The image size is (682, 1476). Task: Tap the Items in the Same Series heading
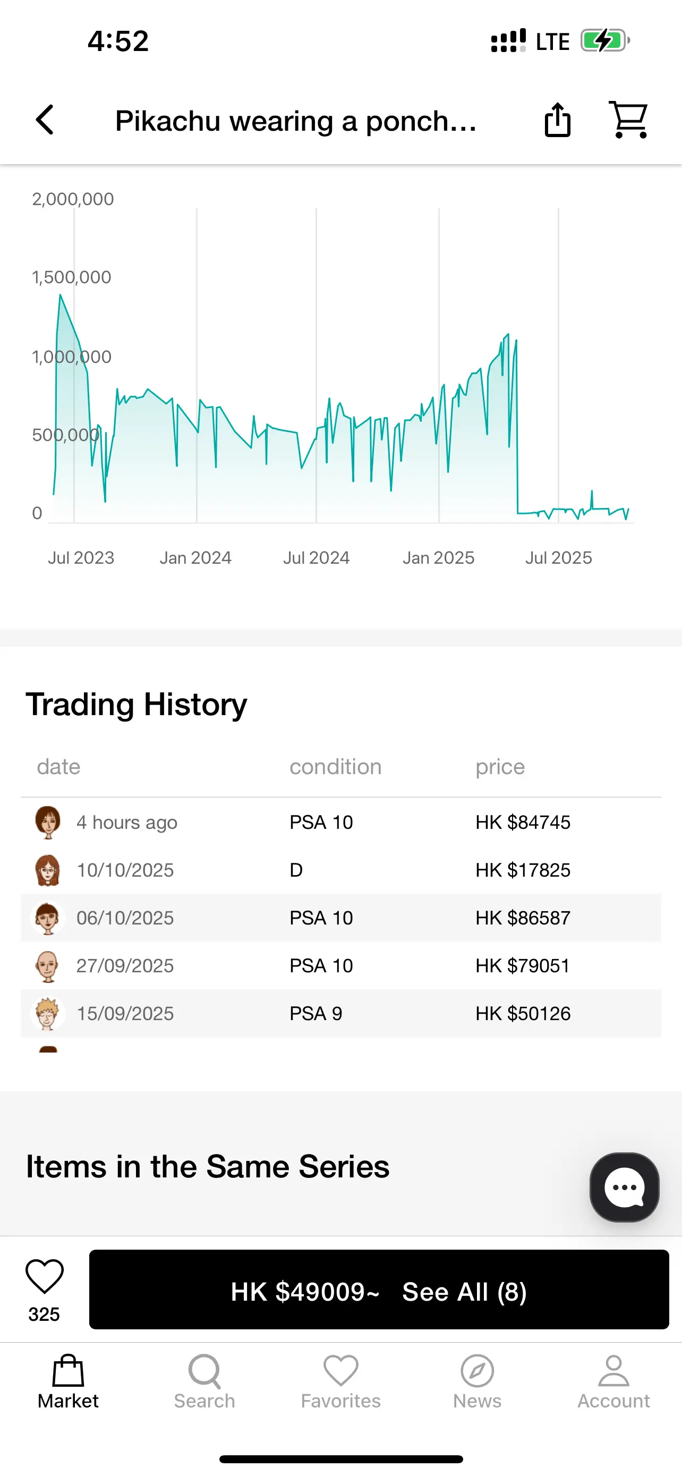click(207, 1166)
